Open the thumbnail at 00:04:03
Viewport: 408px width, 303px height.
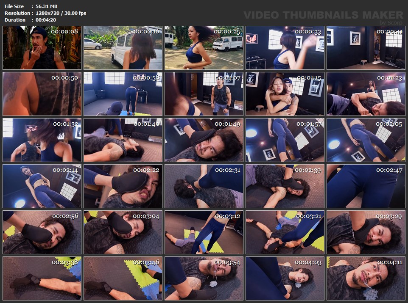click(x=285, y=278)
